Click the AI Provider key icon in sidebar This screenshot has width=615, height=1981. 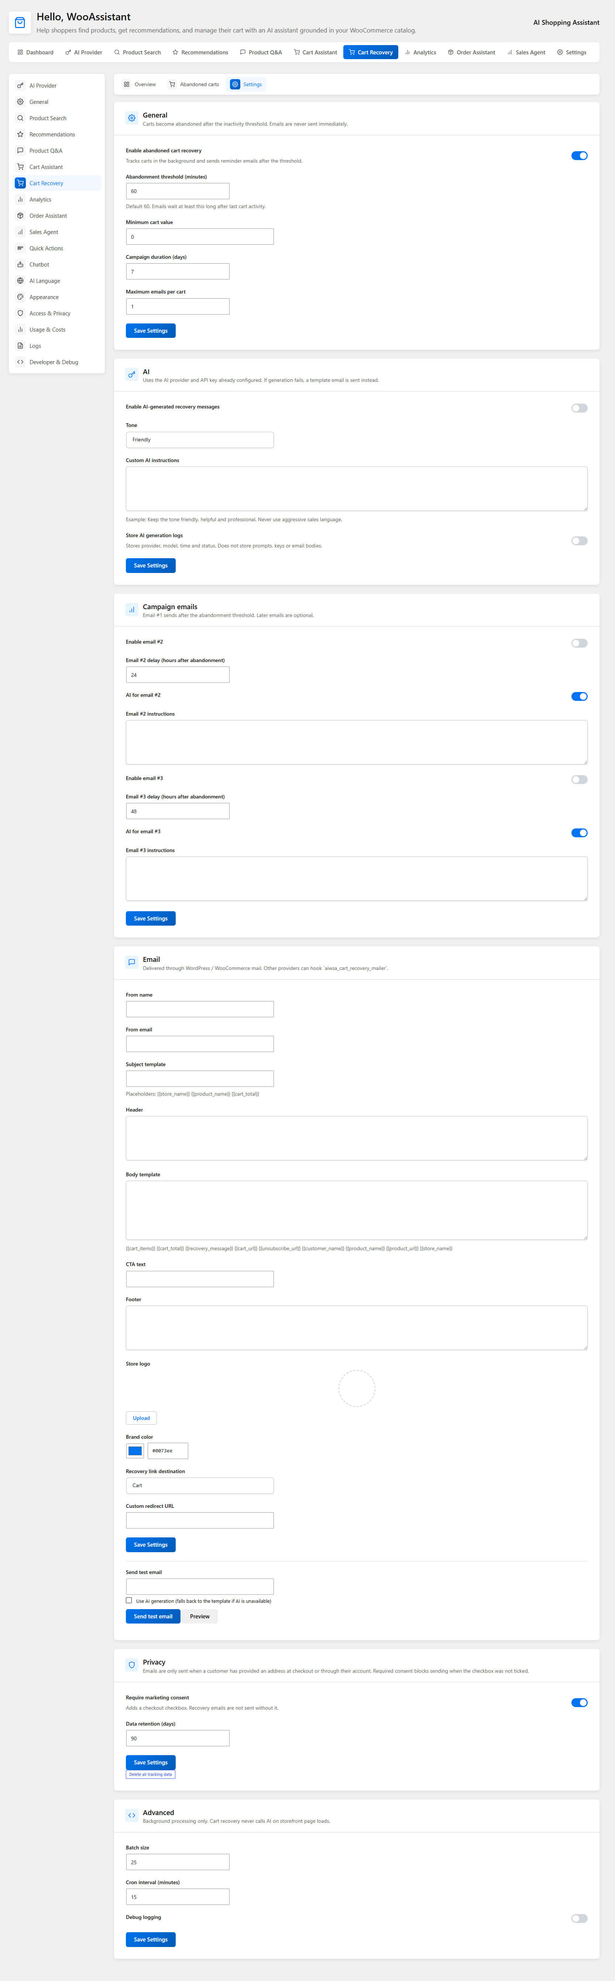coord(20,85)
